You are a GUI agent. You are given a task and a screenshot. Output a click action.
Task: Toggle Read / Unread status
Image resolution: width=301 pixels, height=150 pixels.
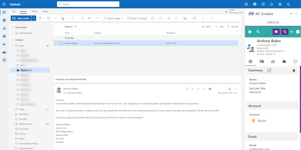click(137, 18)
